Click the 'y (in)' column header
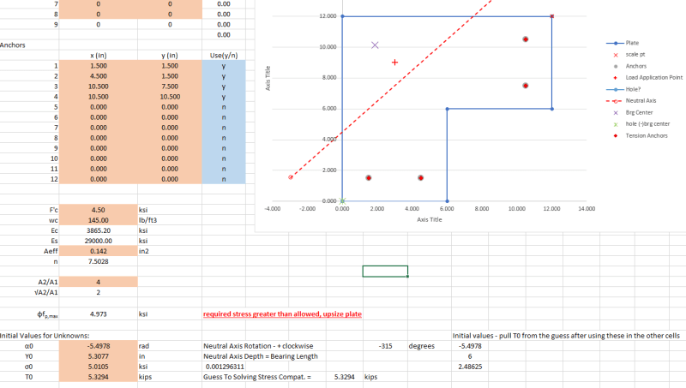 pos(170,56)
